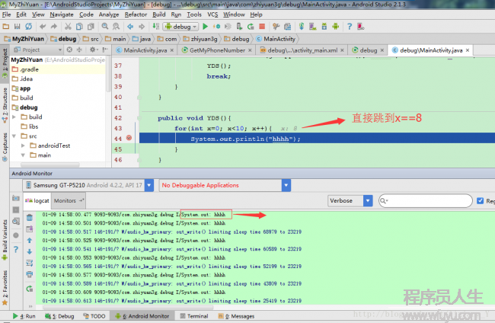495x323 pixels.
Task: Click the Clear logcat trash icon
Action: [30, 218]
